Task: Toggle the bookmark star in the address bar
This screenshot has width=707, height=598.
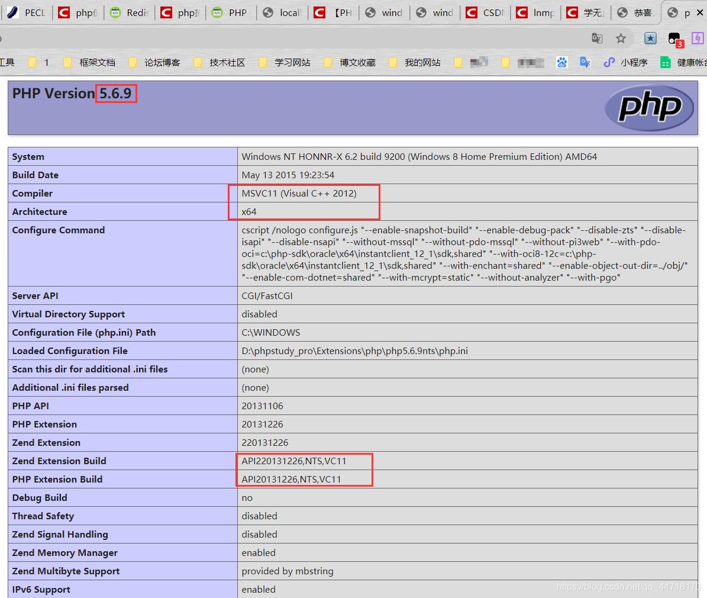Action: [621, 38]
